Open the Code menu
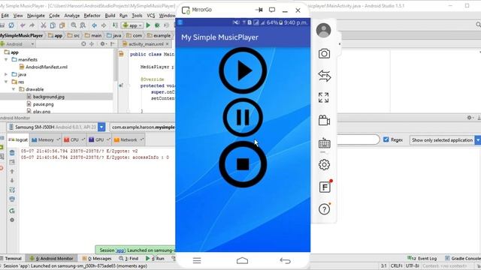This screenshot has height=270, width=481. pos(54,15)
